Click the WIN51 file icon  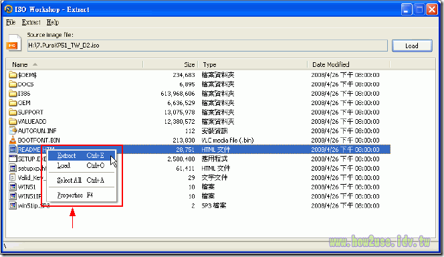13,187
